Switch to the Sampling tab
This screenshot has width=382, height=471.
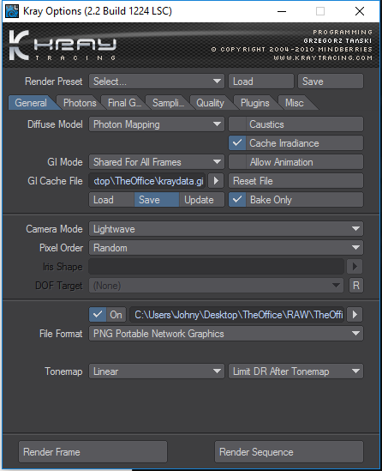168,103
